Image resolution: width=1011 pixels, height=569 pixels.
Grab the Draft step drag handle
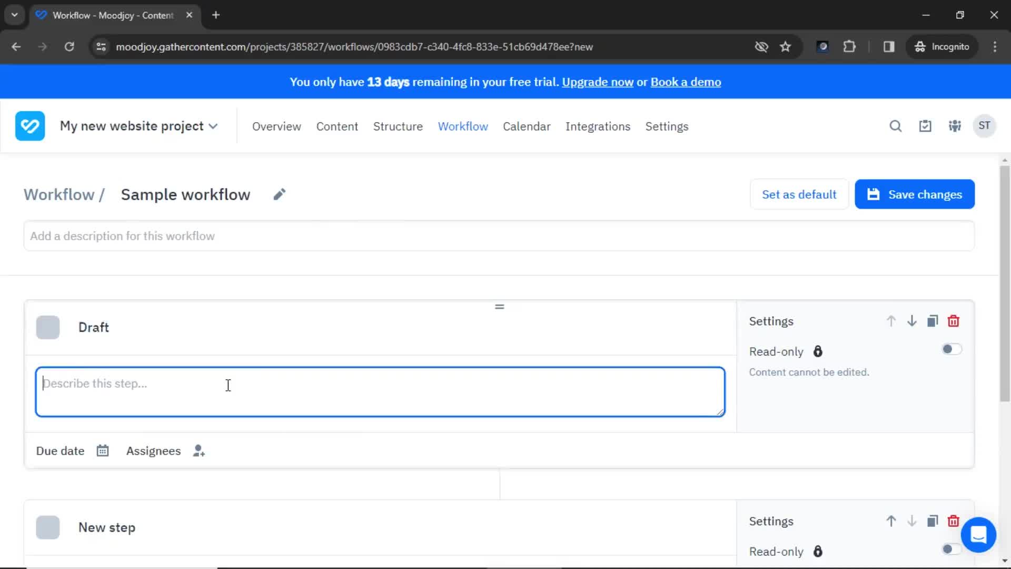click(x=500, y=307)
